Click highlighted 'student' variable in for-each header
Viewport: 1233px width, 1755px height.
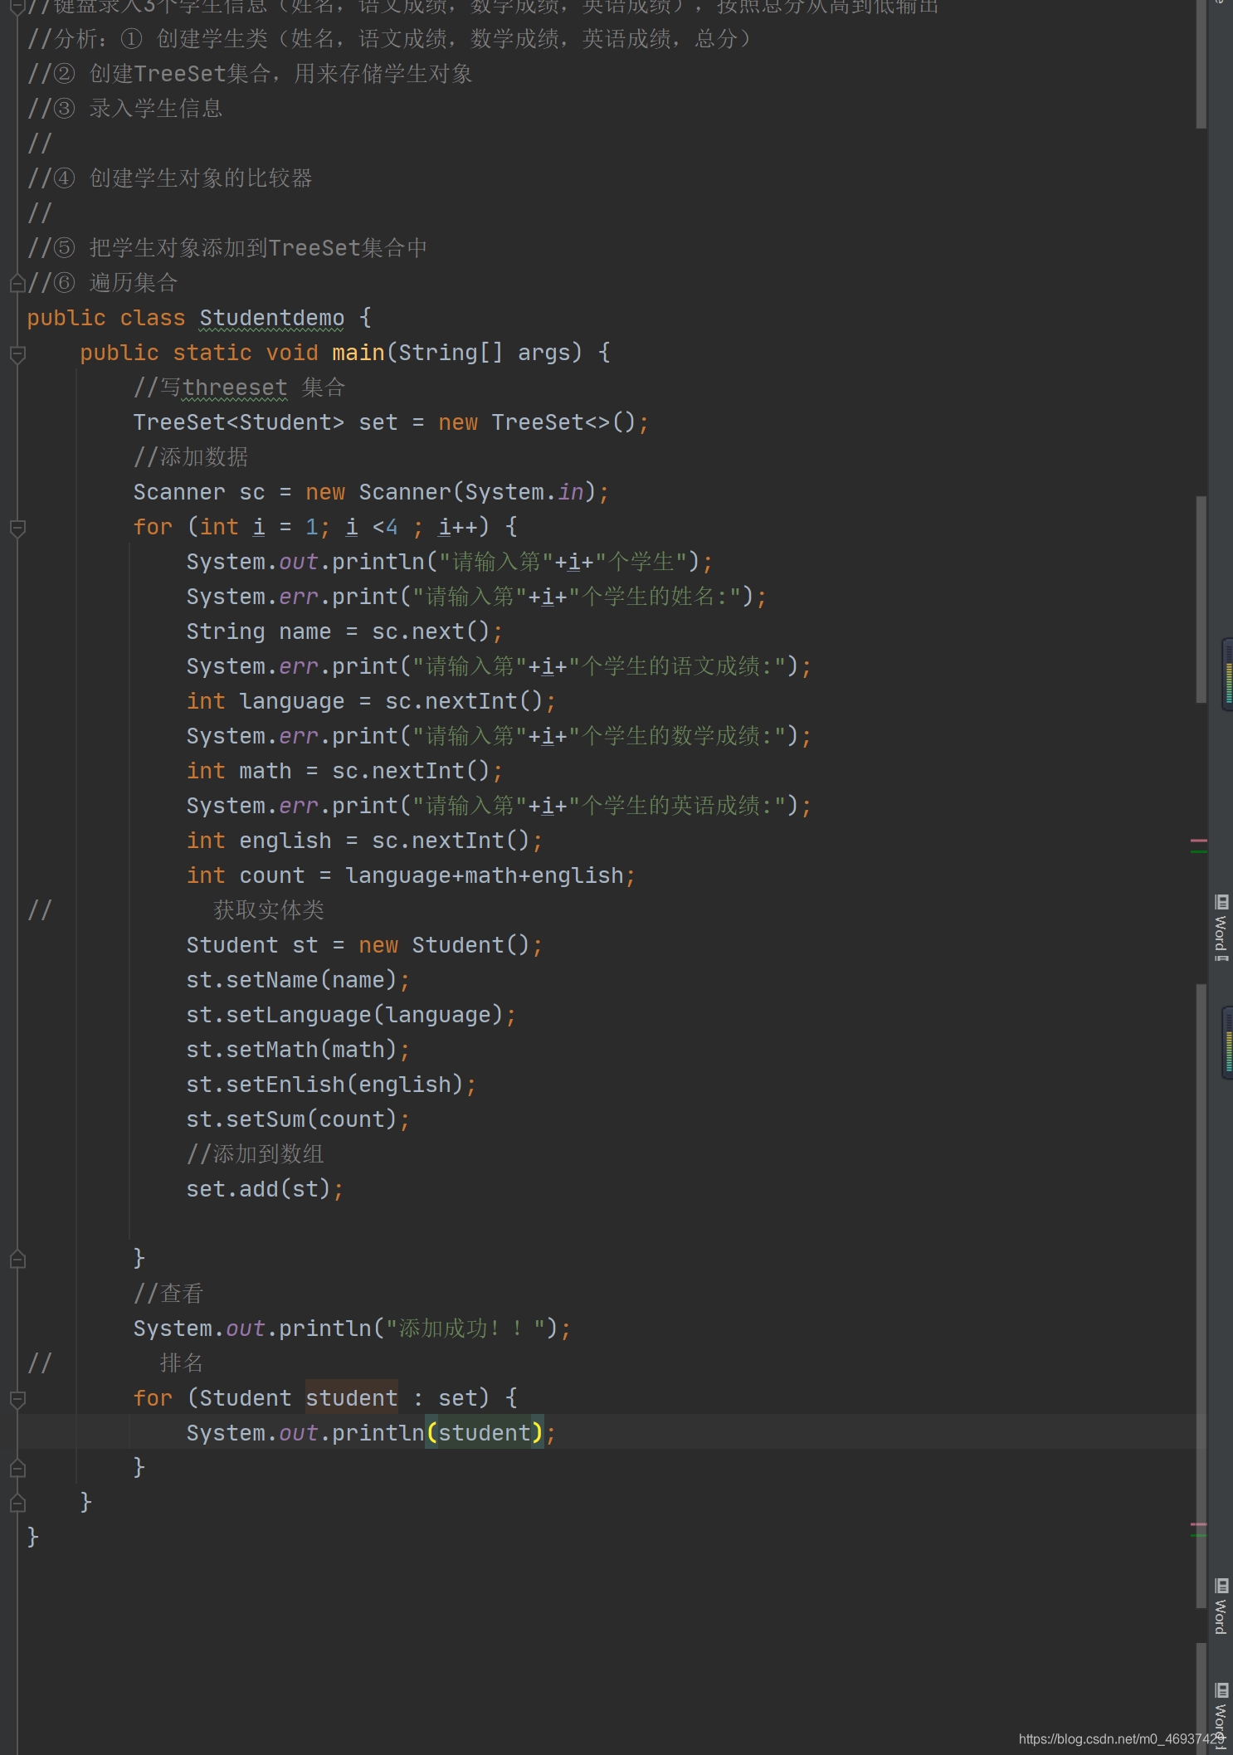click(x=352, y=1399)
